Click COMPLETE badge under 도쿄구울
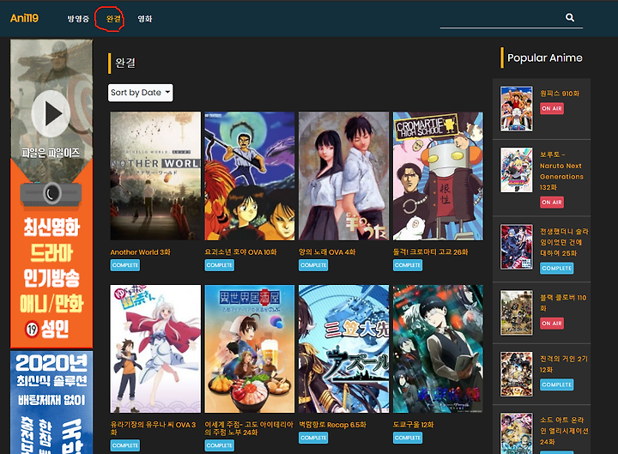 pyautogui.click(x=408, y=438)
